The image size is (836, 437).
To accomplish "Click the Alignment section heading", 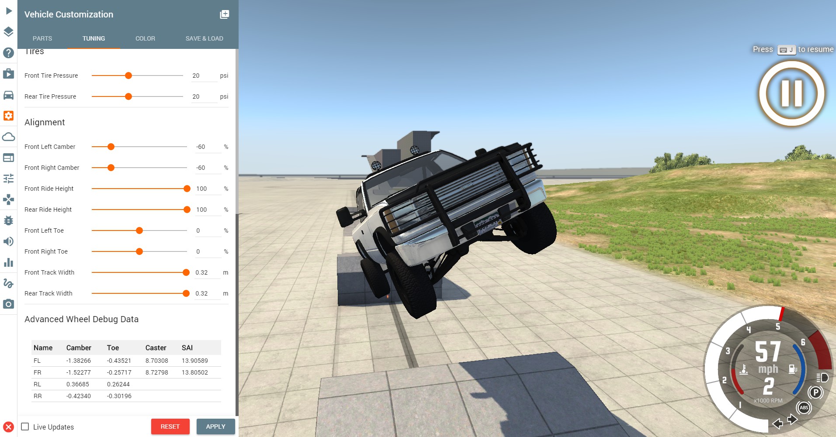I will [45, 123].
